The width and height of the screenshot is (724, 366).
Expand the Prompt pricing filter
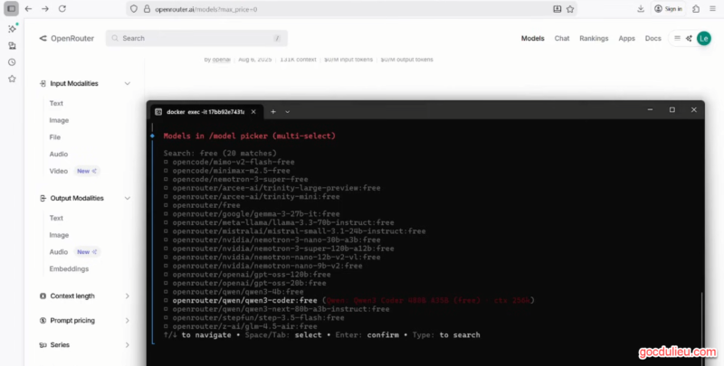coord(127,320)
